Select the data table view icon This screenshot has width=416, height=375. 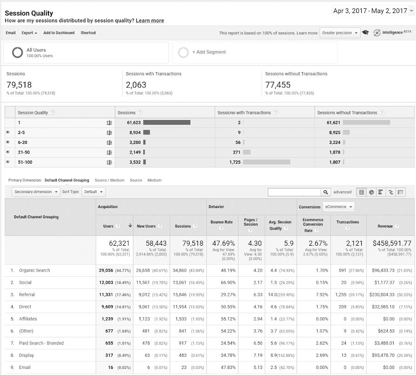[361, 192]
